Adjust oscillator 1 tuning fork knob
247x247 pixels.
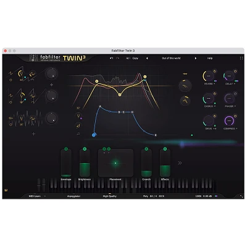click(20, 73)
